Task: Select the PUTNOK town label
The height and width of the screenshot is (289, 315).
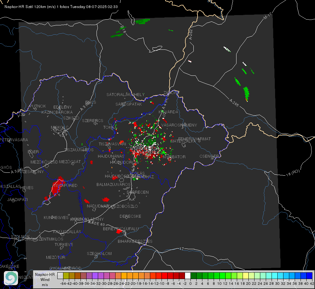Action: click(x=38, y=106)
